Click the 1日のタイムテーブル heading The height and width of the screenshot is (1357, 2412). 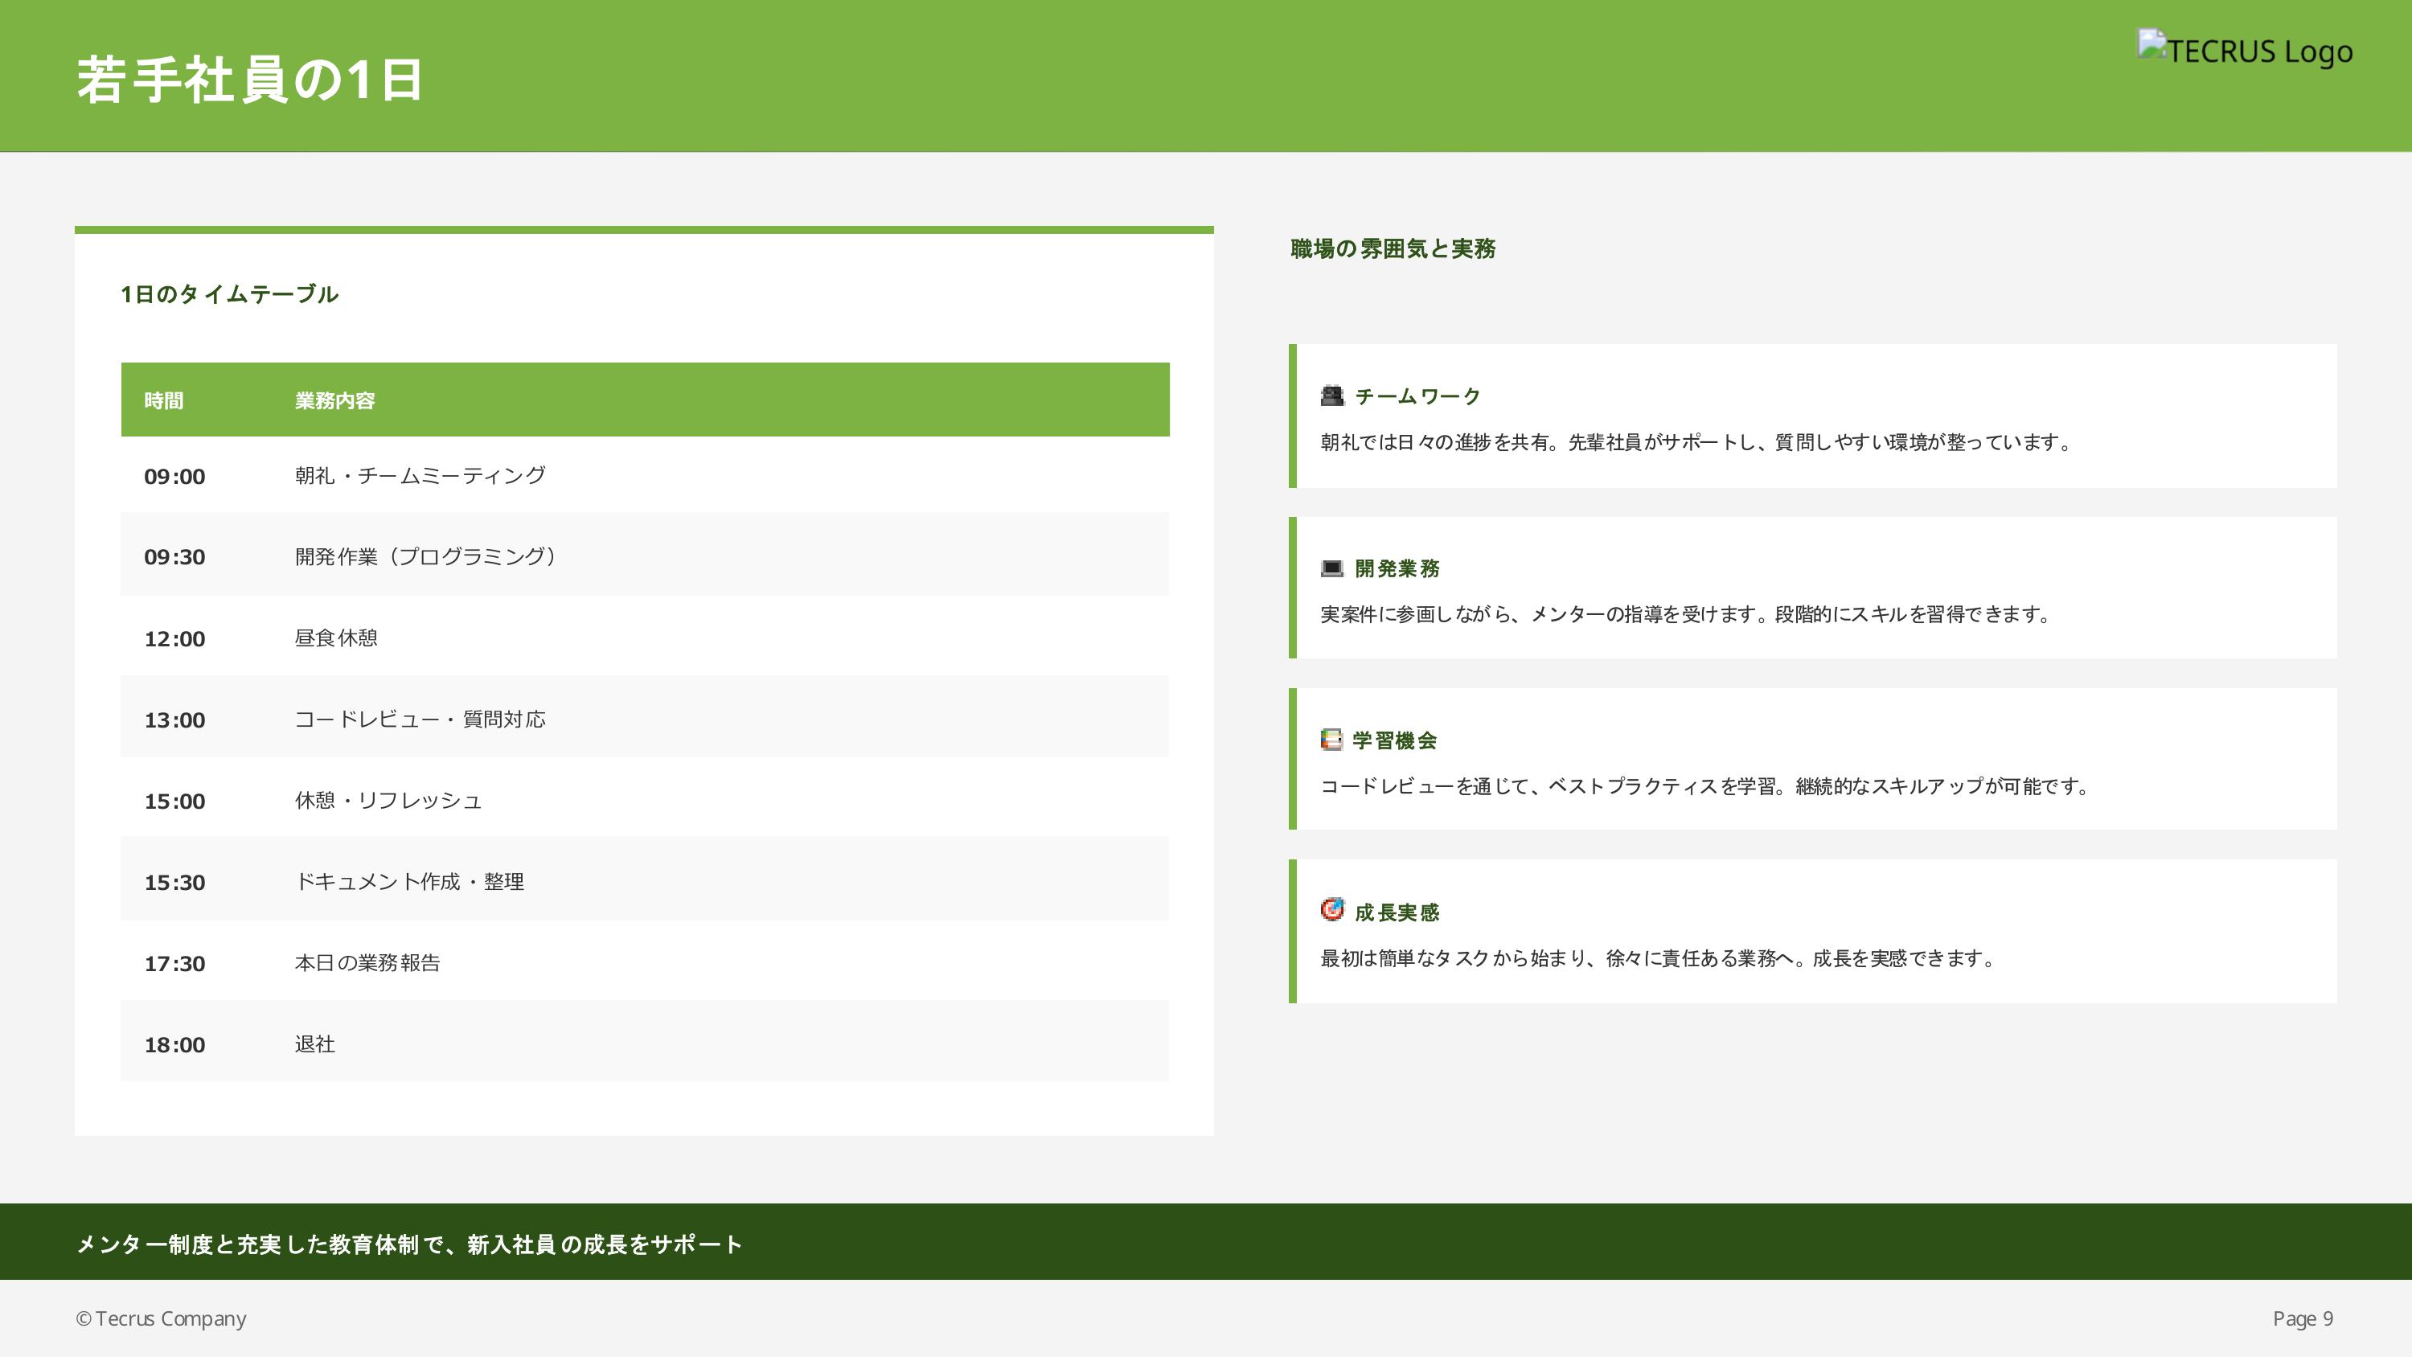(x=229, y=294)
